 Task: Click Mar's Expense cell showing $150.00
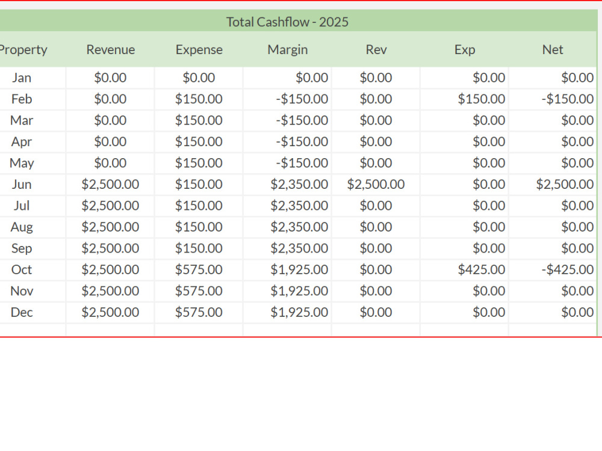(199, 120)
